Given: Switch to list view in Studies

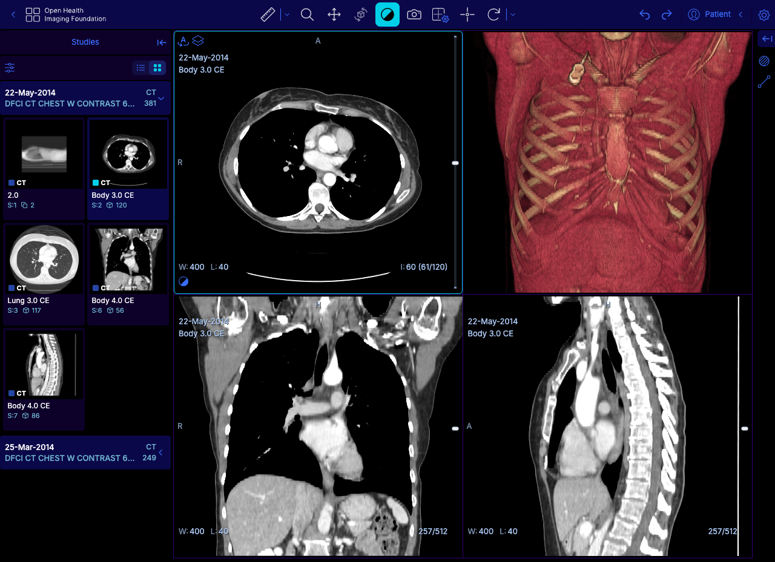Looking at the screenshot, I should 140,68.
